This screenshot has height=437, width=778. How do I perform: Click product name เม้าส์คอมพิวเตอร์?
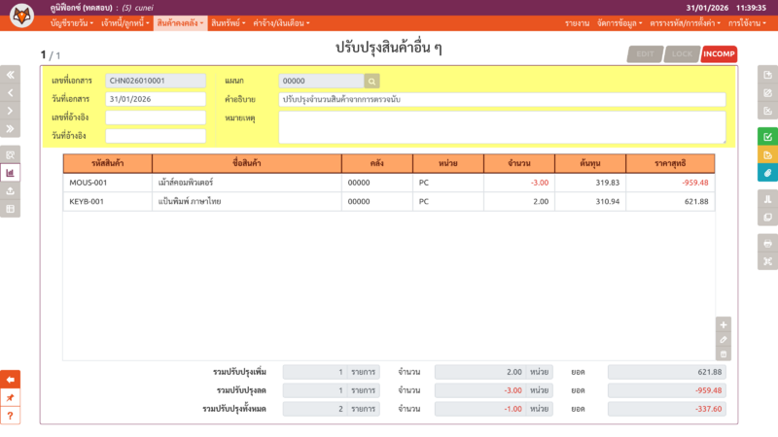point(186,183)
